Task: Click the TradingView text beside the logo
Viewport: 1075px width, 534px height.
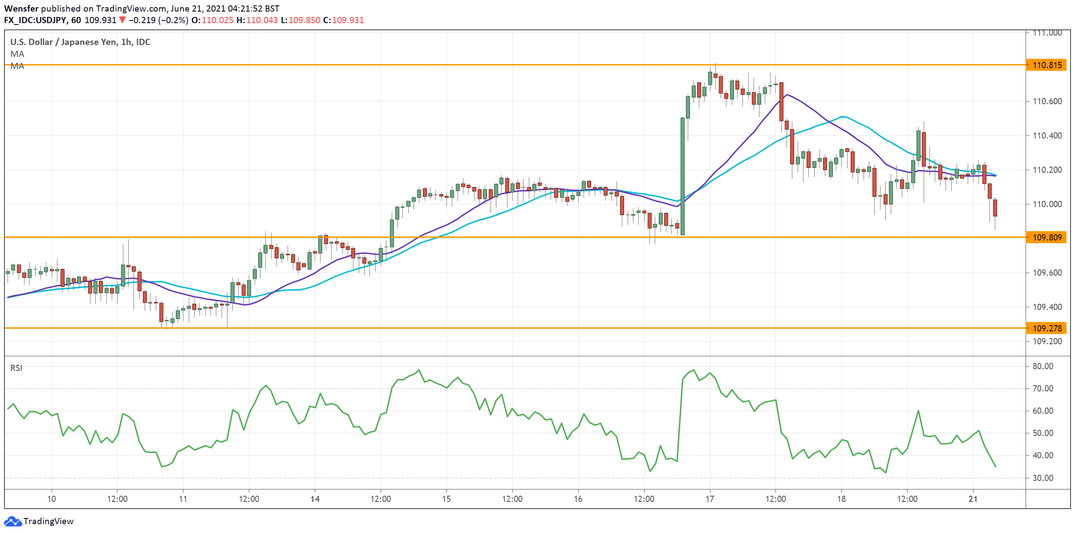Action: tap(49, 521)
